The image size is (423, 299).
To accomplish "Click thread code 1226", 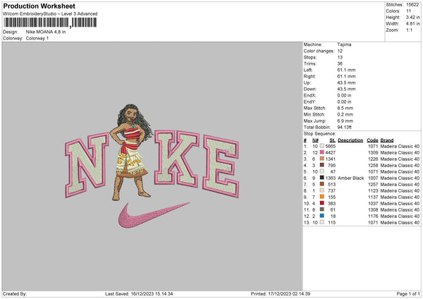I will (373, 159).
